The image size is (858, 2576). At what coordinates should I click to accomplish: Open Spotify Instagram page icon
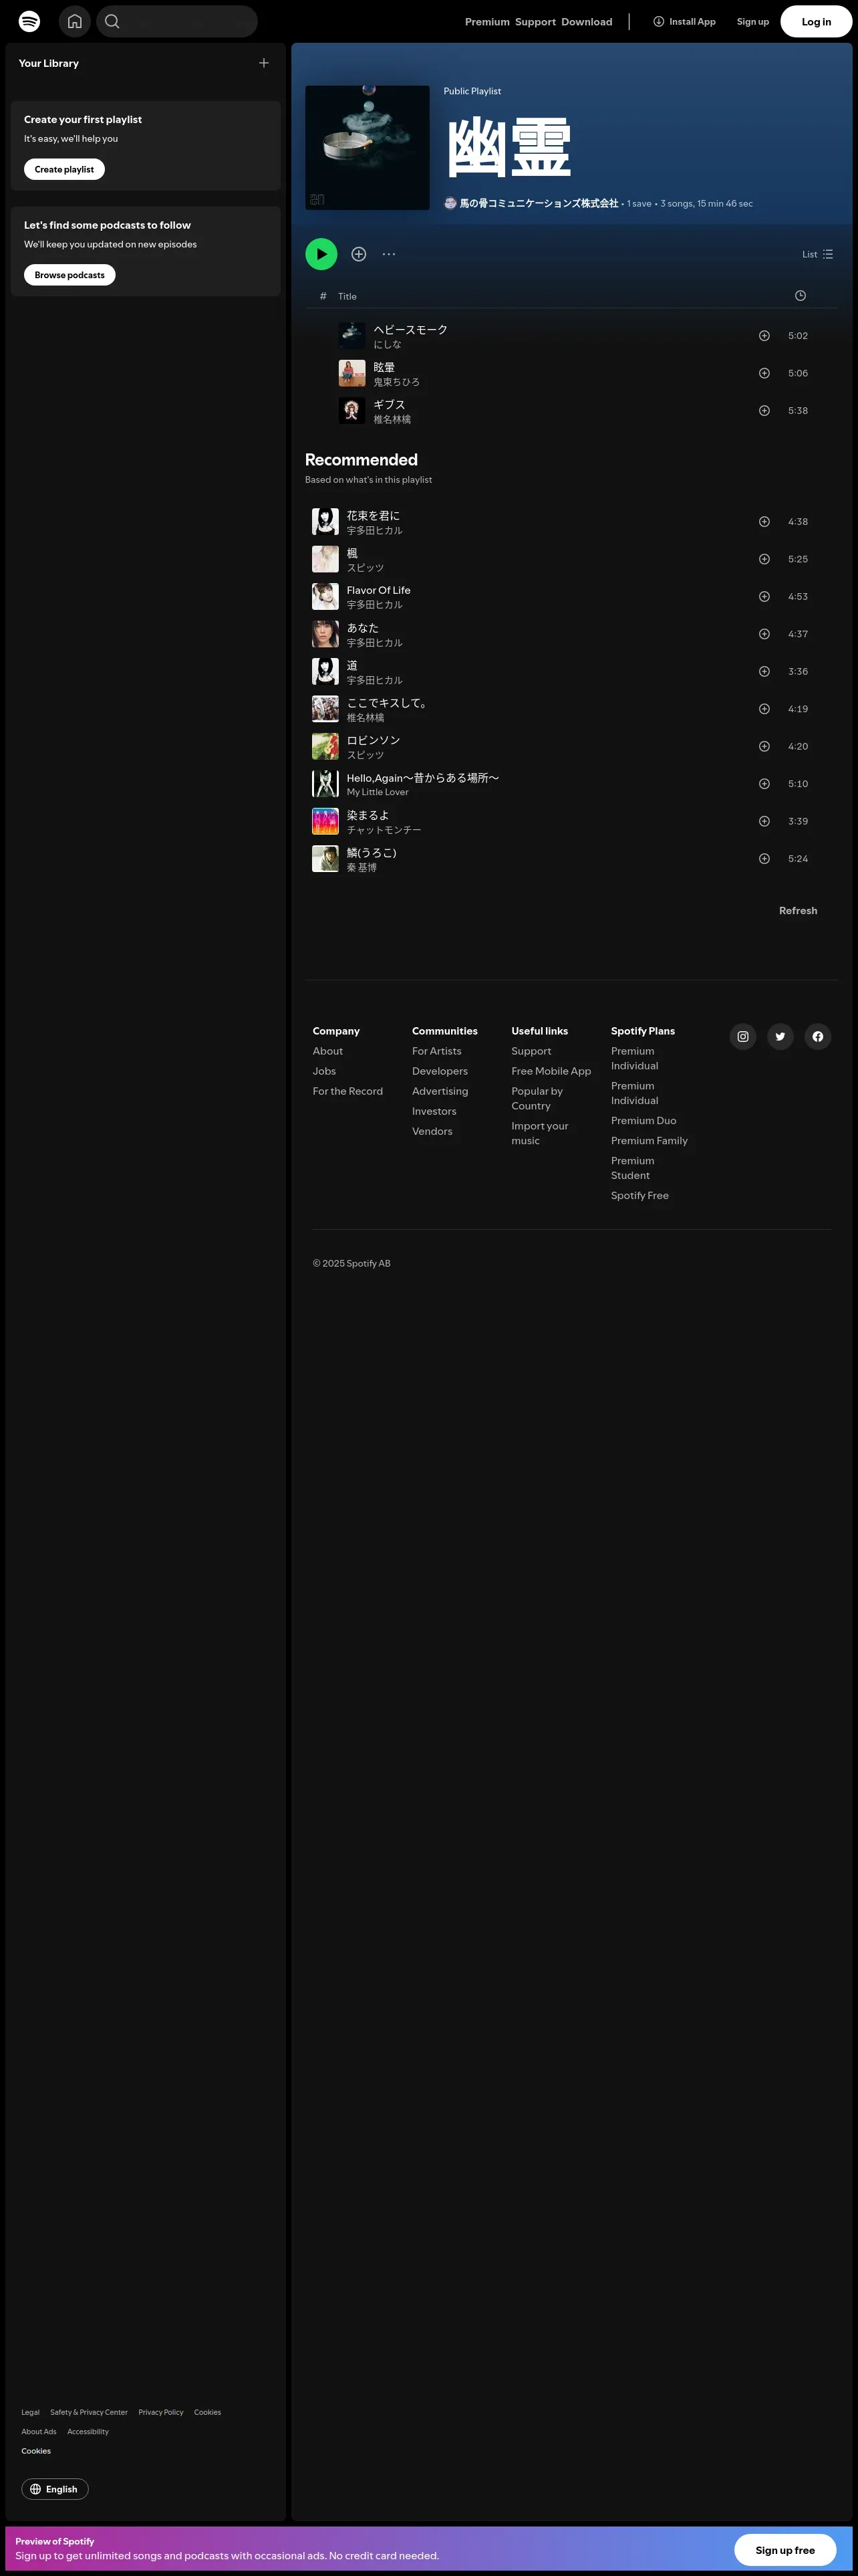[743, 1037]
